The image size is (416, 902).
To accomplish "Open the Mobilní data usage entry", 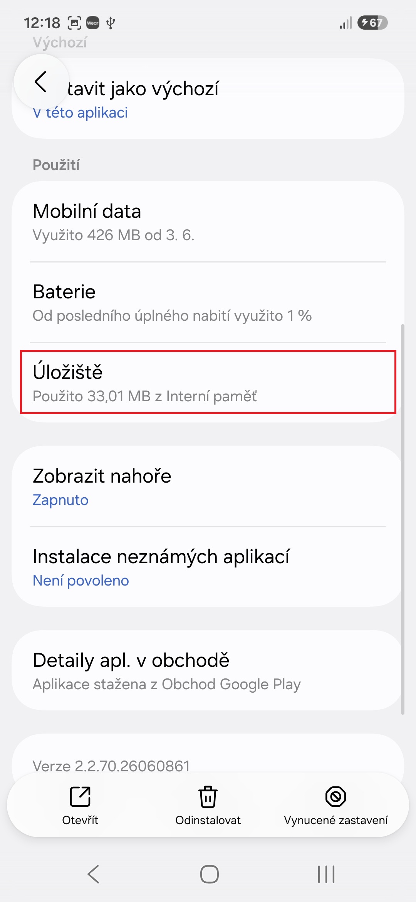I will pos(208,222).
